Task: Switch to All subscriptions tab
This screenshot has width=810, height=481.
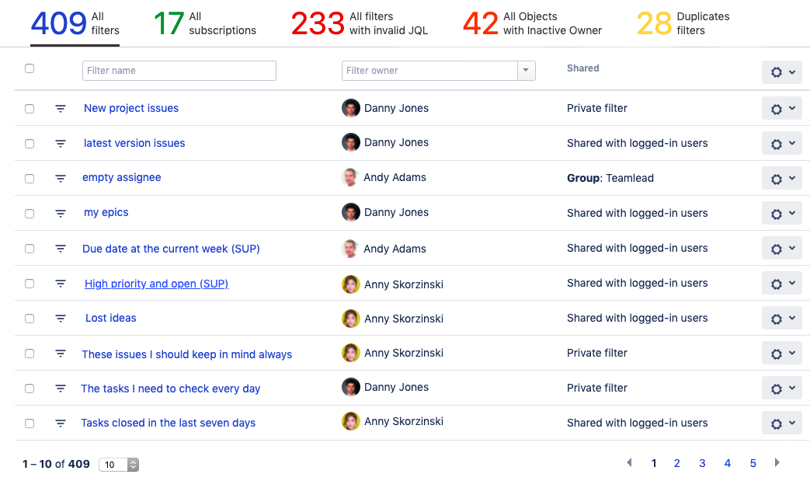Action: tap(205, 23)
